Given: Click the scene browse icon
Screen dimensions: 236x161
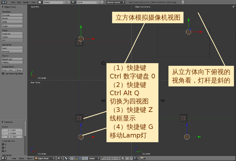Looking at the screenshot, I should 73,2.
